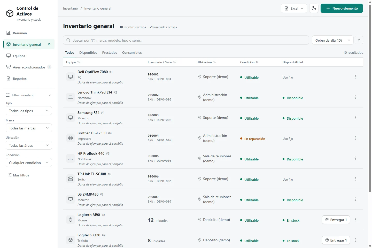Open row menu for Brother HL-L2350
Image resolution: width=372 pixels, height=248 pixels.
tap(356, 138)
